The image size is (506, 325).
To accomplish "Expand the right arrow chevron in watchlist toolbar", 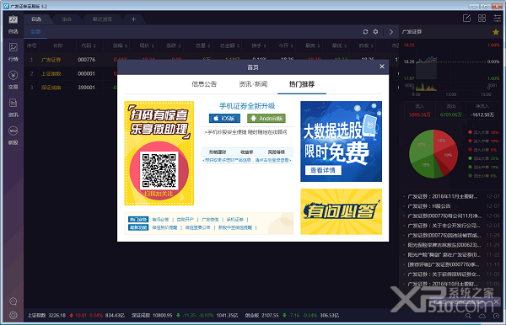I will point(391,31).
